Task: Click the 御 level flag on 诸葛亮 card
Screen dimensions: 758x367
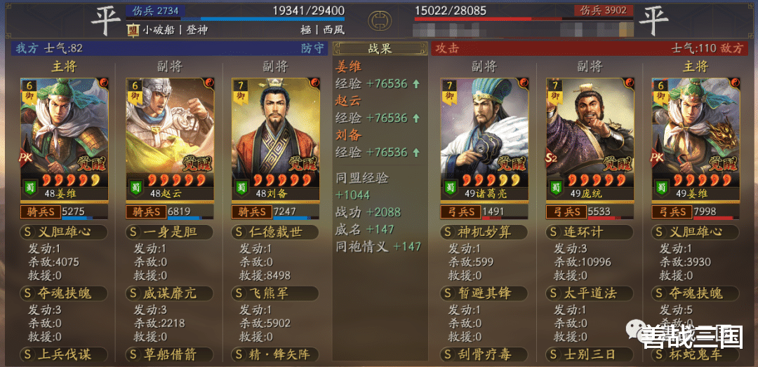Action: [449, 91]
